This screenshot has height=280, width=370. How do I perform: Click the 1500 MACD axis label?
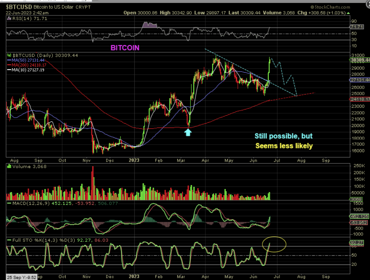(358, 203)
